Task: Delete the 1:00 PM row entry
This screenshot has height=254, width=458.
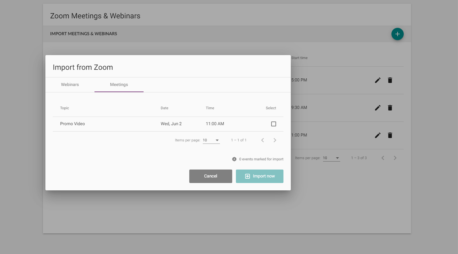Action: click(390, 135)
